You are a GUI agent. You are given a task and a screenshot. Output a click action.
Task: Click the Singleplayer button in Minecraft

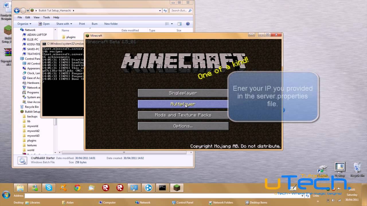tap(183, 93)
